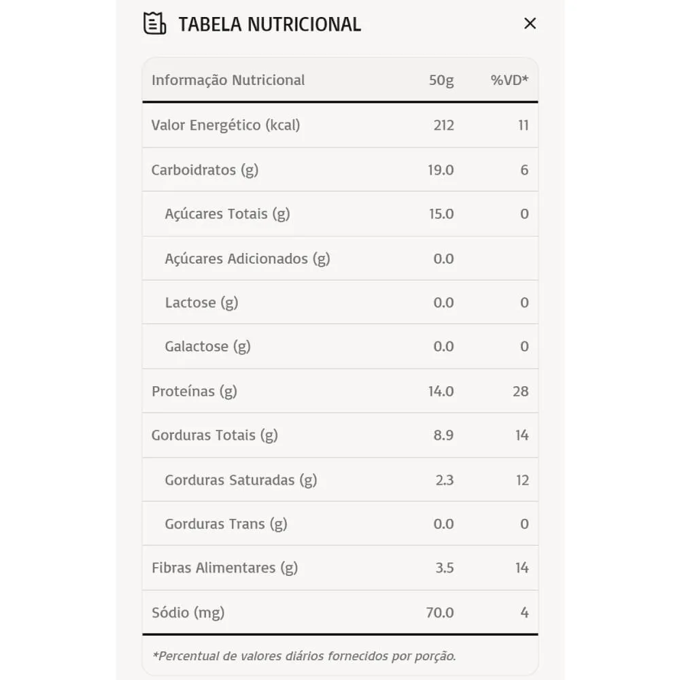Select the Informação Nutricional column header
The height and width of the screenshot is (680, 680).
[228, 80]
